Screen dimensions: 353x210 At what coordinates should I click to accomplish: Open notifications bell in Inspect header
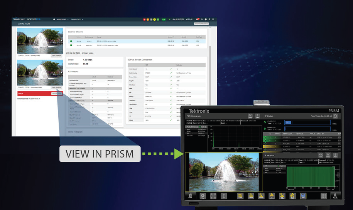point(198,19)
